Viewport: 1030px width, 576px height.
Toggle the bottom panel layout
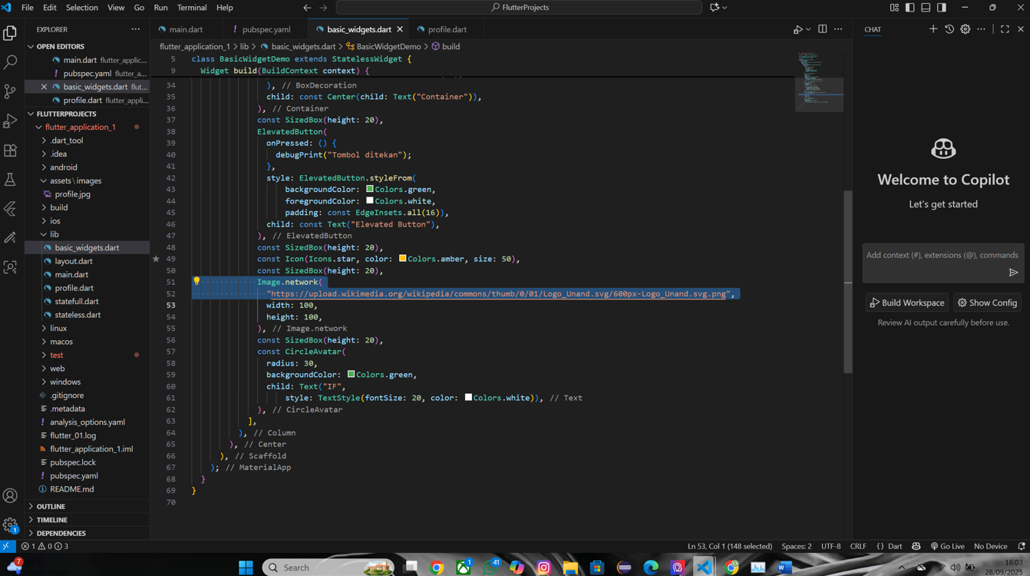click(x=925, y=7)
